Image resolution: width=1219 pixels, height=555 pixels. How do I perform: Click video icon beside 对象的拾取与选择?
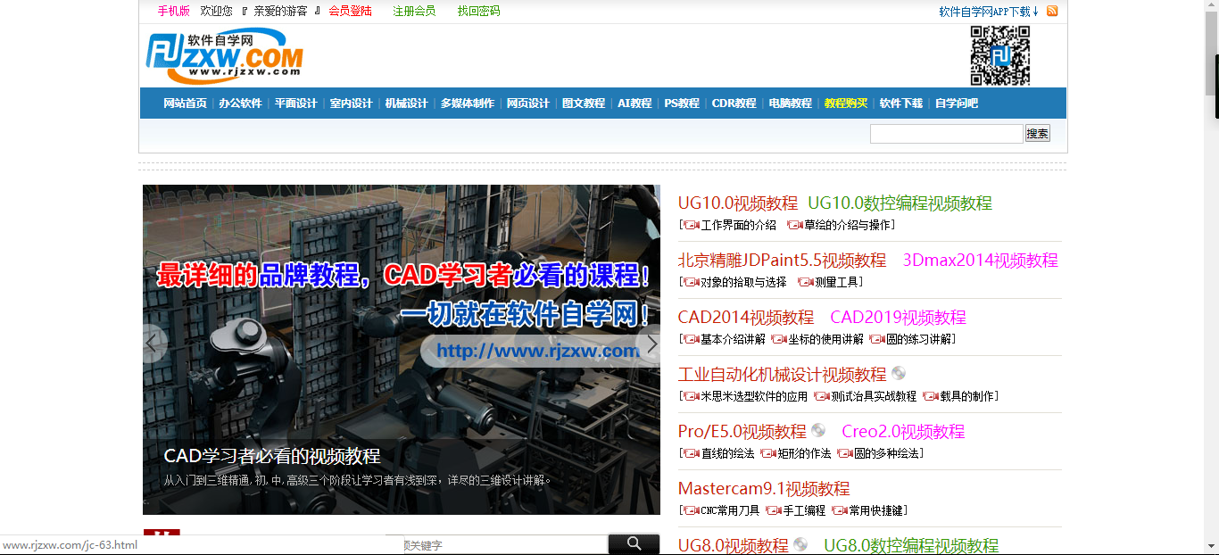click(691, 282)
